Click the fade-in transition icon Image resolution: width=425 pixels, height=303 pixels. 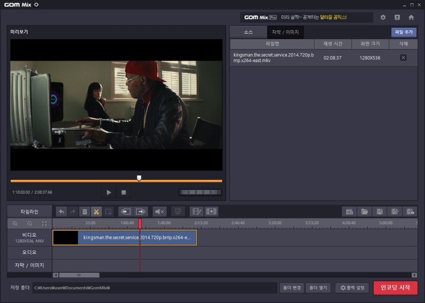pyautogui.click(x=125, y=212)
